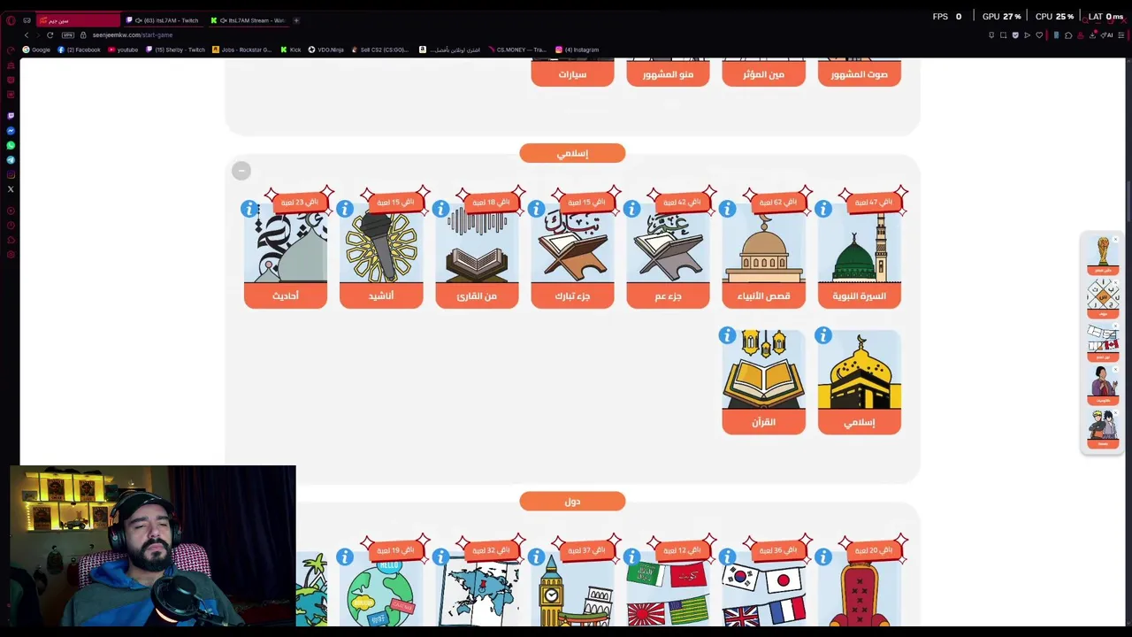1132x637 pixels.
Task: Open Messenger in the browser sidebar
Action: coord(11,130)
